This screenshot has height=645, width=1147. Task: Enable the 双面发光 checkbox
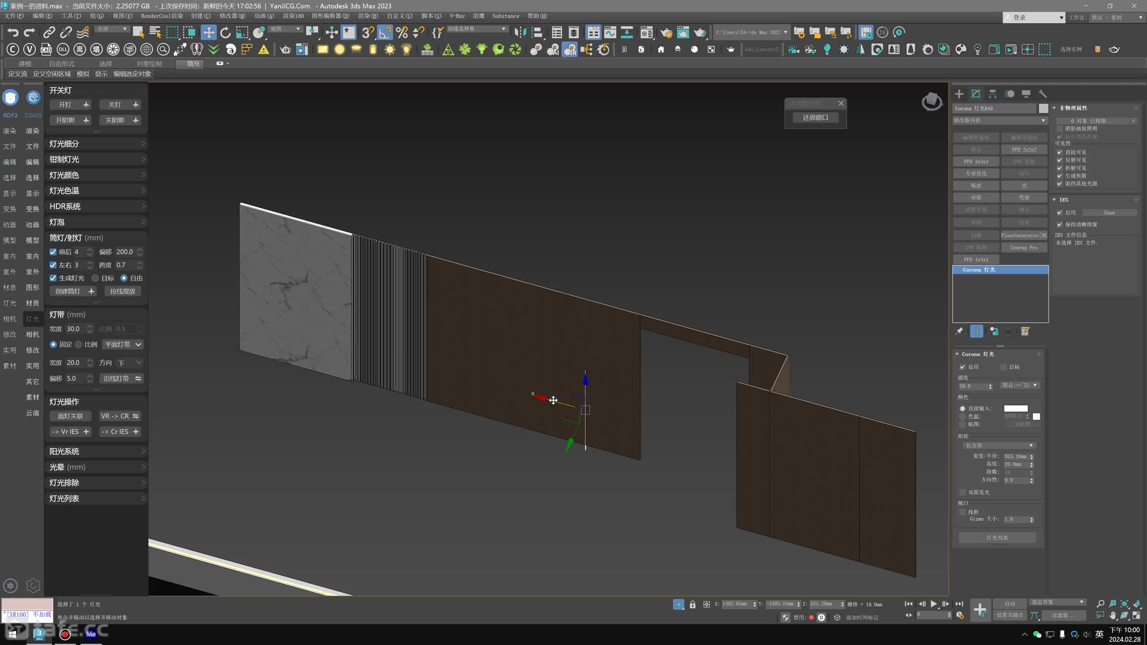[x=962, y=492]
